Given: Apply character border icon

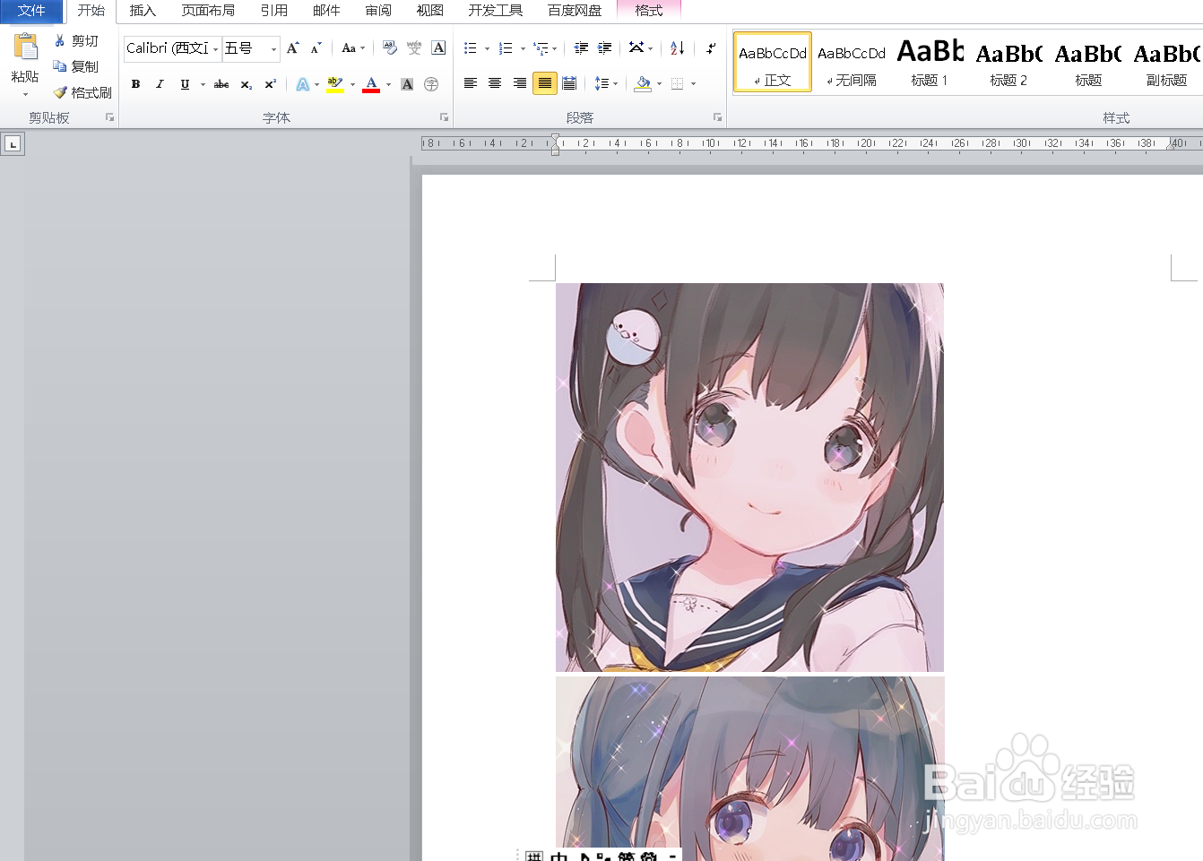Looking at the screenshot, I should pyautogui.click(x=438, y=48).
